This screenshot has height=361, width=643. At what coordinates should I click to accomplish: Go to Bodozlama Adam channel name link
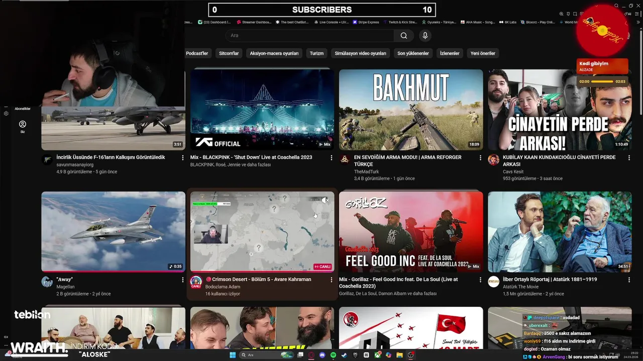(223, 287)
